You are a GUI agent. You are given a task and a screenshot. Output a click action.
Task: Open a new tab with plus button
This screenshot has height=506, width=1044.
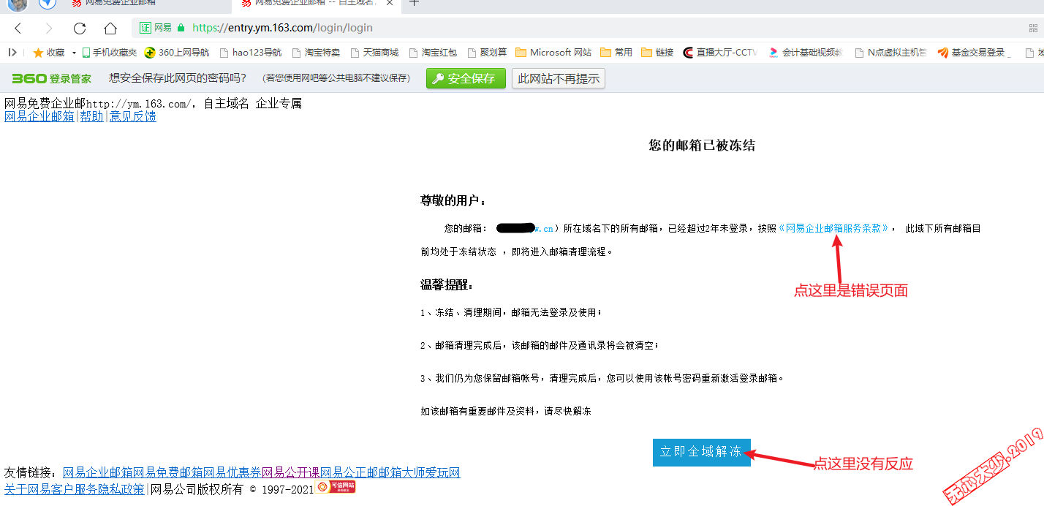414,3
